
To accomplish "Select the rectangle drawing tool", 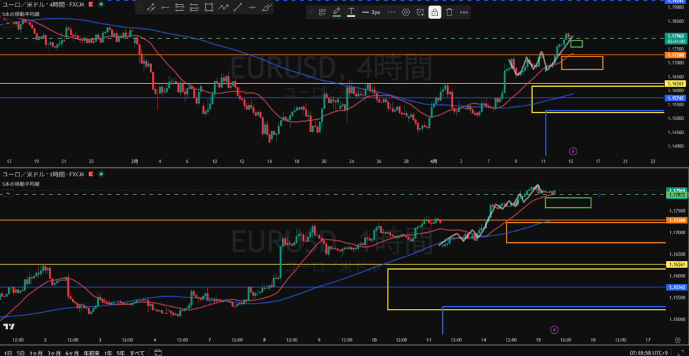I will click(x=209, y=8).
